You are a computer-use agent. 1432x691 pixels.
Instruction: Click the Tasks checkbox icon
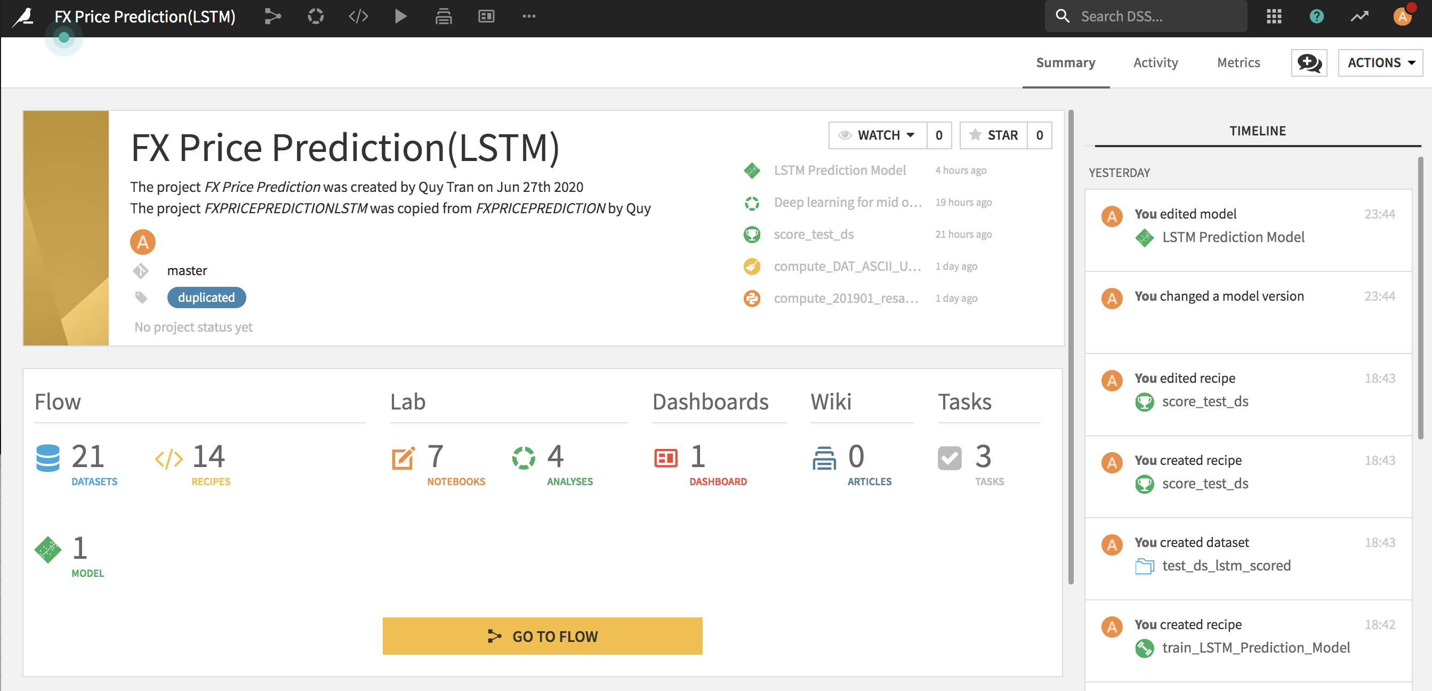pyautogui.click(x=949, y=458)
